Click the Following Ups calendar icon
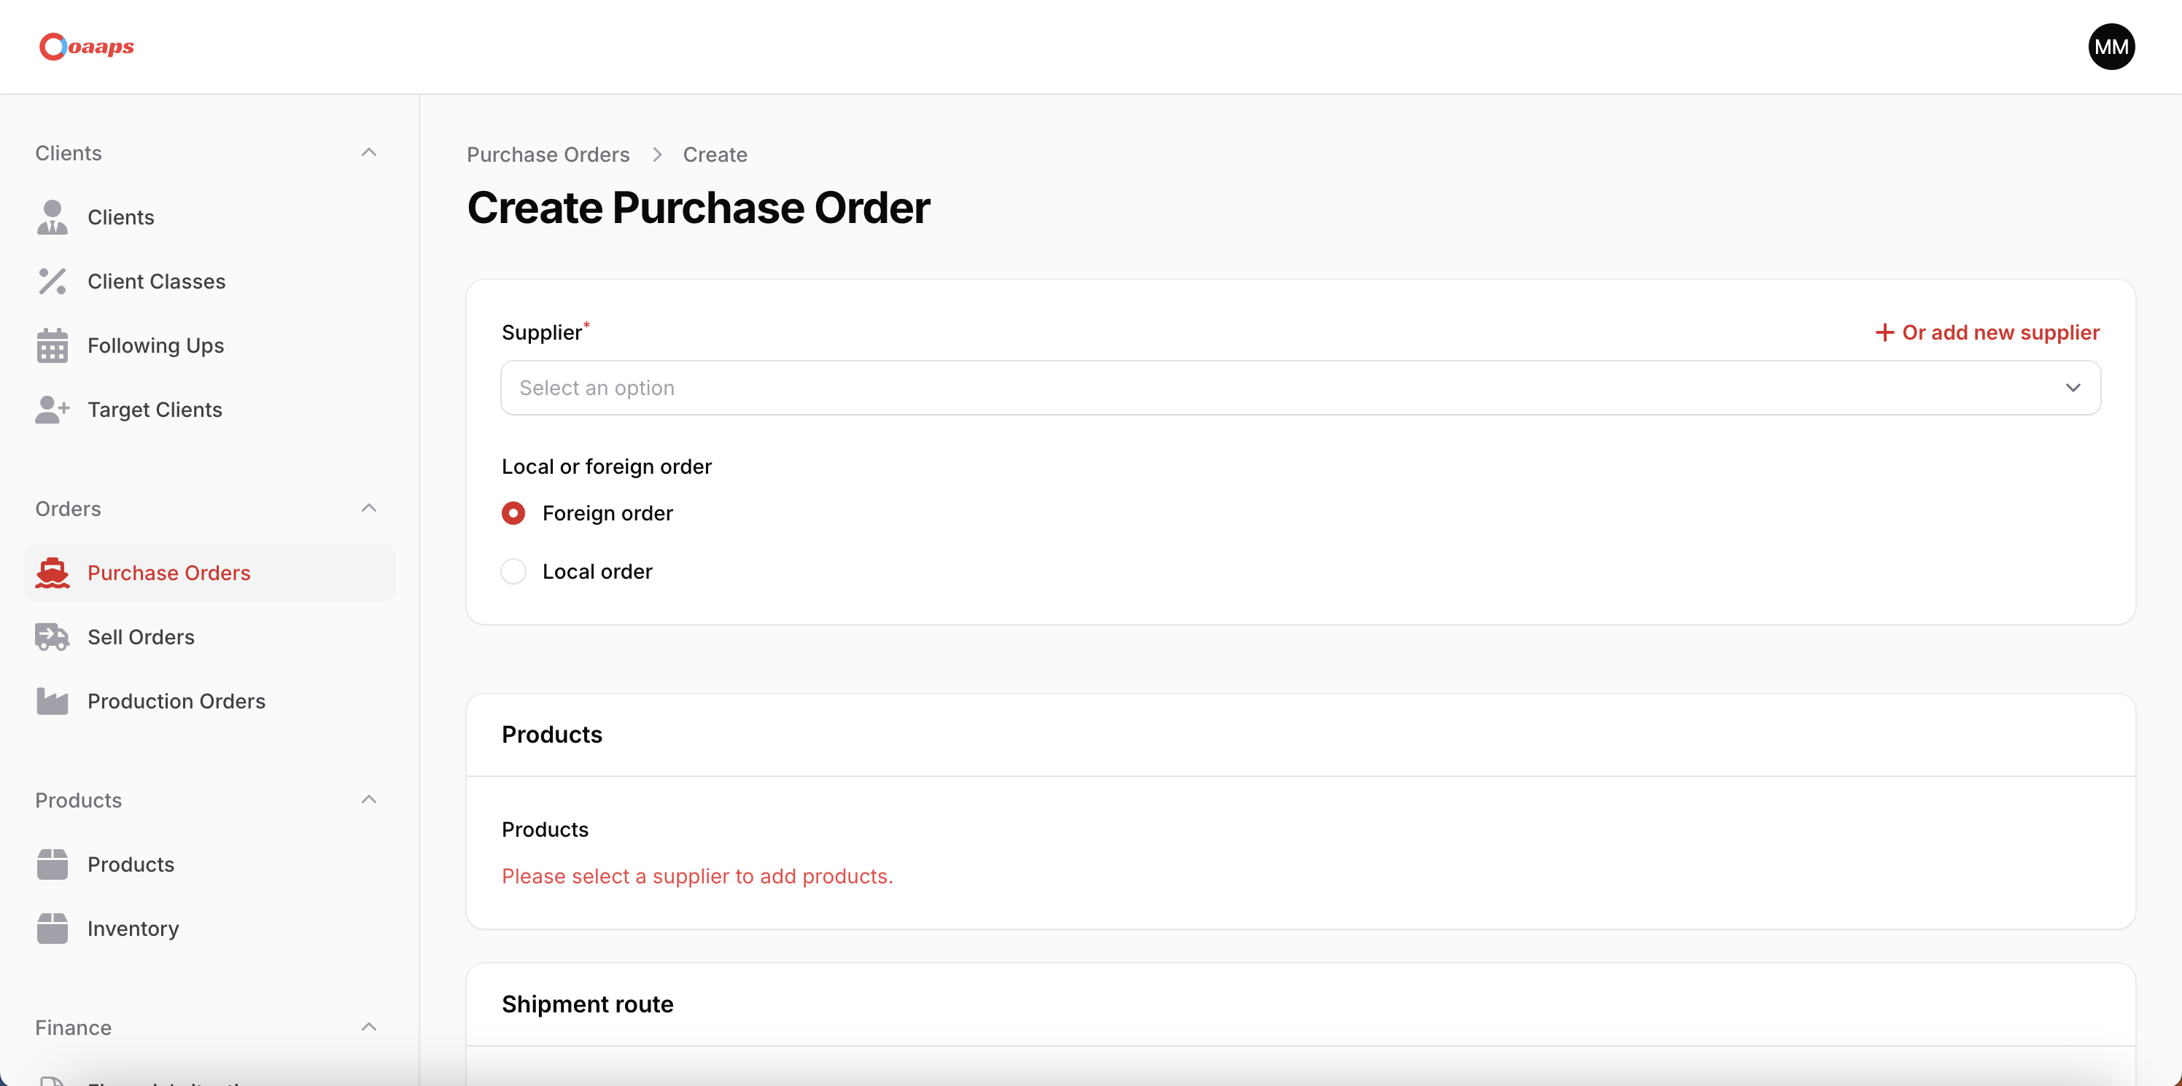 52,345
